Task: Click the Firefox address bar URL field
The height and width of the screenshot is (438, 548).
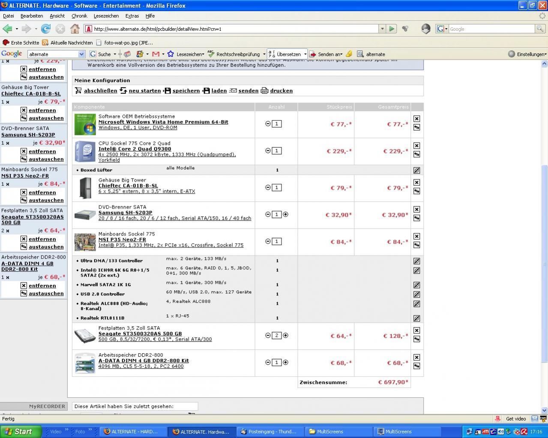Action: tap(236, 29)
